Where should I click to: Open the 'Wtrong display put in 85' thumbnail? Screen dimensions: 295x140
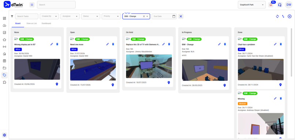[37, 69]
